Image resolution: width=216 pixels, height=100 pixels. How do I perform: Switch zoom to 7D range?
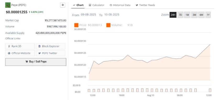point(180,15)
